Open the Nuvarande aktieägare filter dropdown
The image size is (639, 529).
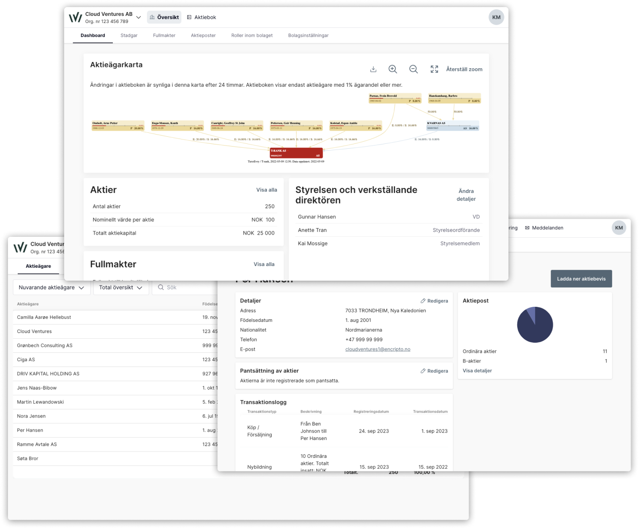click(x=51, y=287)
